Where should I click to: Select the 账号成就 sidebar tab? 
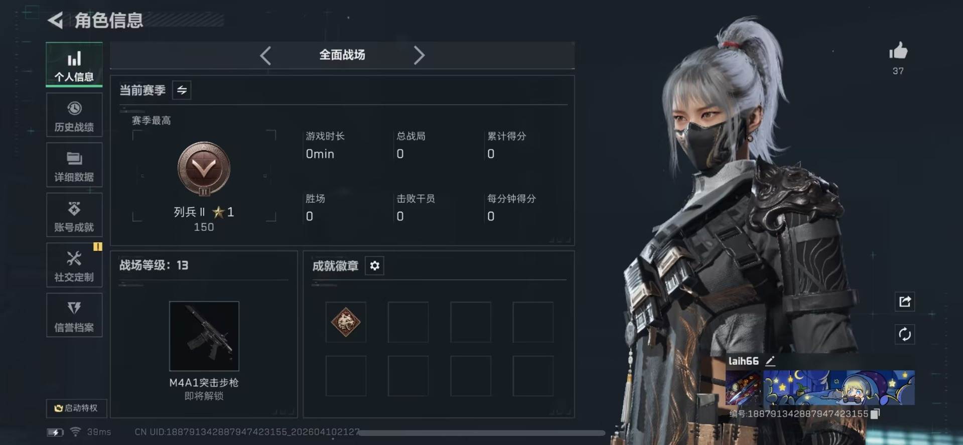pyautogui.click(x=74, y=215)
